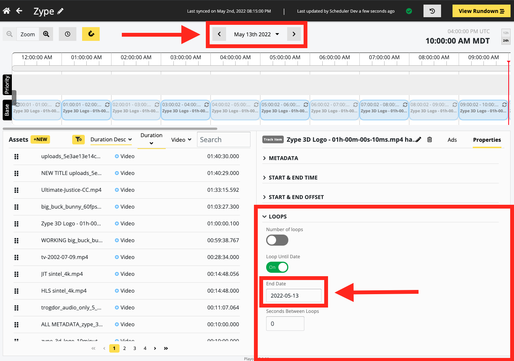Click the back arrow icon
514x361 pixels.
point(19,11)
